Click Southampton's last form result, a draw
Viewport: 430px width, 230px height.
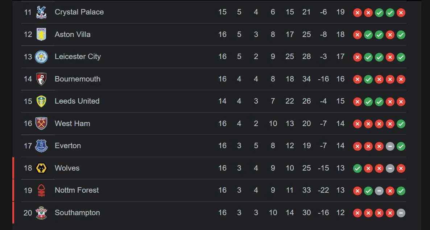[401, 213]
